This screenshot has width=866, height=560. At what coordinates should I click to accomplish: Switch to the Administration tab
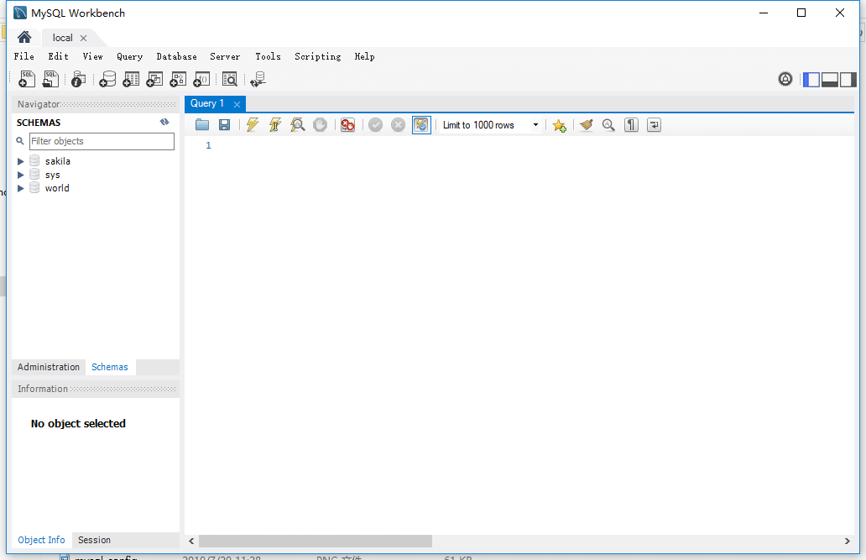49,367
